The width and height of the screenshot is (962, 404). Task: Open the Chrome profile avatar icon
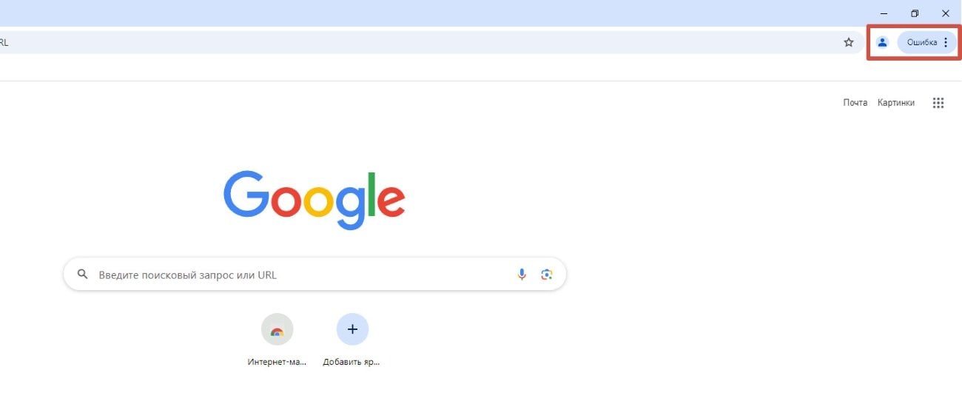[x=882, y=42]
